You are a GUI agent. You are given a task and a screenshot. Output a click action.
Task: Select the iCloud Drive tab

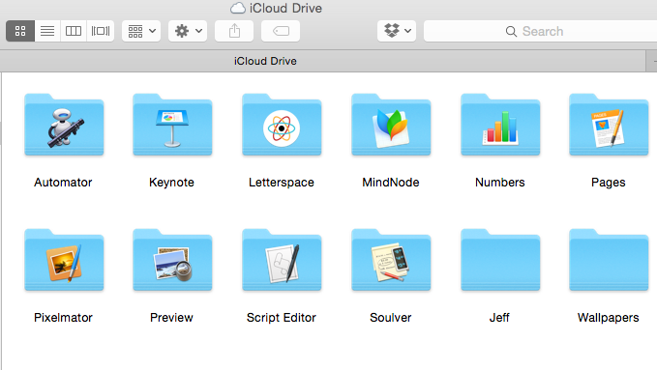click(x=322, y=61)
